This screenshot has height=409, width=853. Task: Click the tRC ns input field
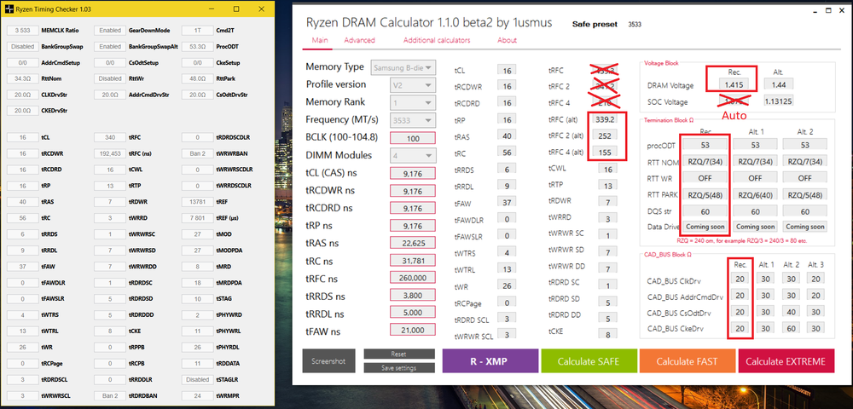tap(413, 261)
